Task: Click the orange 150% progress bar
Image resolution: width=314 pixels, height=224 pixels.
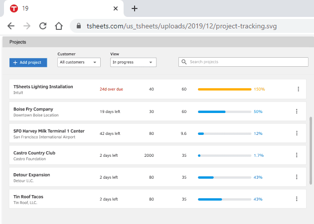Action: [224, 89]
